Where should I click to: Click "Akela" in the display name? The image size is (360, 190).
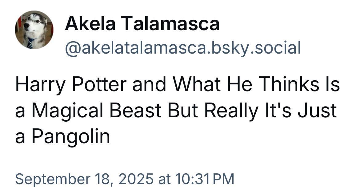[x=90, y=24]
